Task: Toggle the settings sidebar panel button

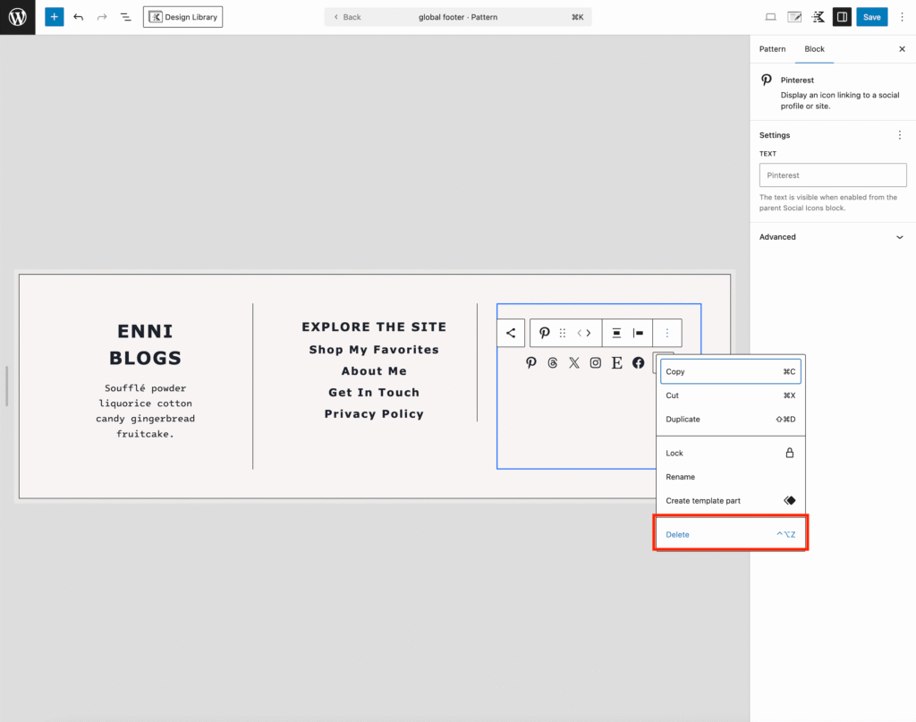Action: tap(842, 17)
